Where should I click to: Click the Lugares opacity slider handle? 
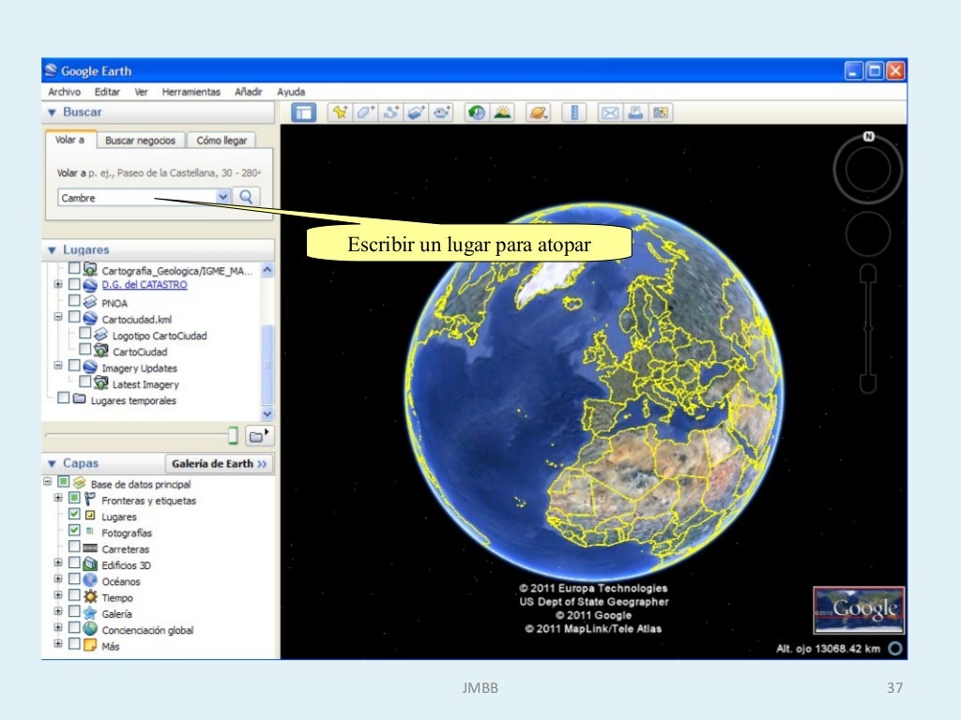point(233,435)
